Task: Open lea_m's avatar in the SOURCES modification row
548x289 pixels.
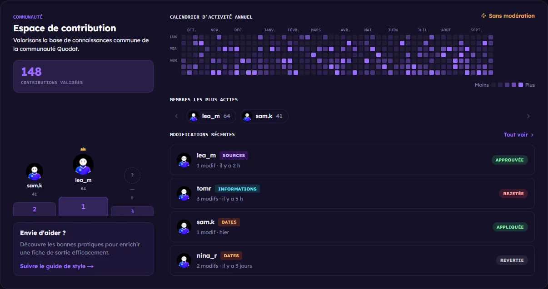Action: (184, 160)
